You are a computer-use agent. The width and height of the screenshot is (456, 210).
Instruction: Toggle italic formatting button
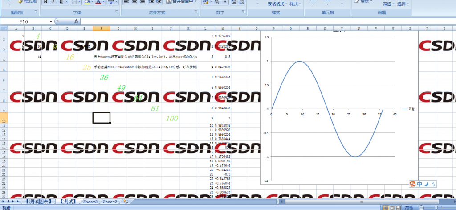click(x=53, y=2)
